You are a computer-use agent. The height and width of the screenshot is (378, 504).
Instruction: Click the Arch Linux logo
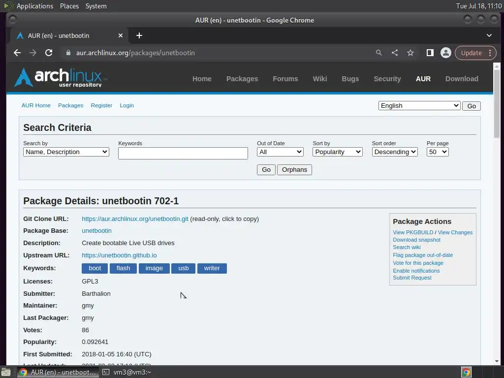tap(61, 77)
